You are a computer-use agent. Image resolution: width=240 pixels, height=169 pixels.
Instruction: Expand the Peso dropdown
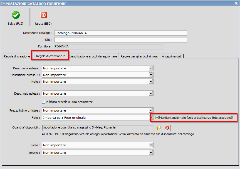(x=151, y=145)
